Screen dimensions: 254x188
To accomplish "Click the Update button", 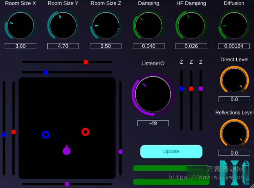I will (x=171, y=151).
